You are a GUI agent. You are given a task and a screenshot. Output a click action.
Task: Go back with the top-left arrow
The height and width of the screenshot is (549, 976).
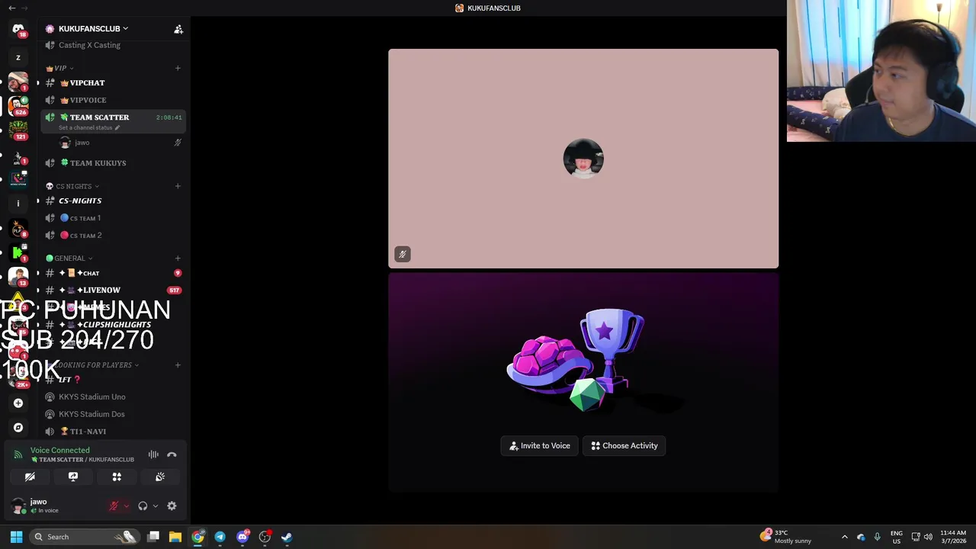click(11, 8)
